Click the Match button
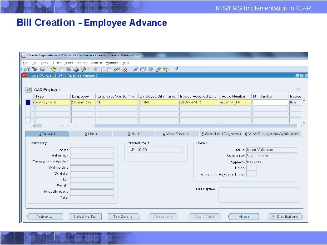Viewport: 327px width, 245px height. coord(244,216)
